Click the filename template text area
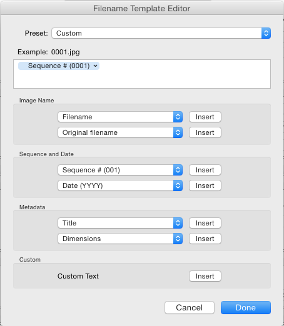Image resolution: width=284 pixels, height=326 pixels. pos(142,74)
